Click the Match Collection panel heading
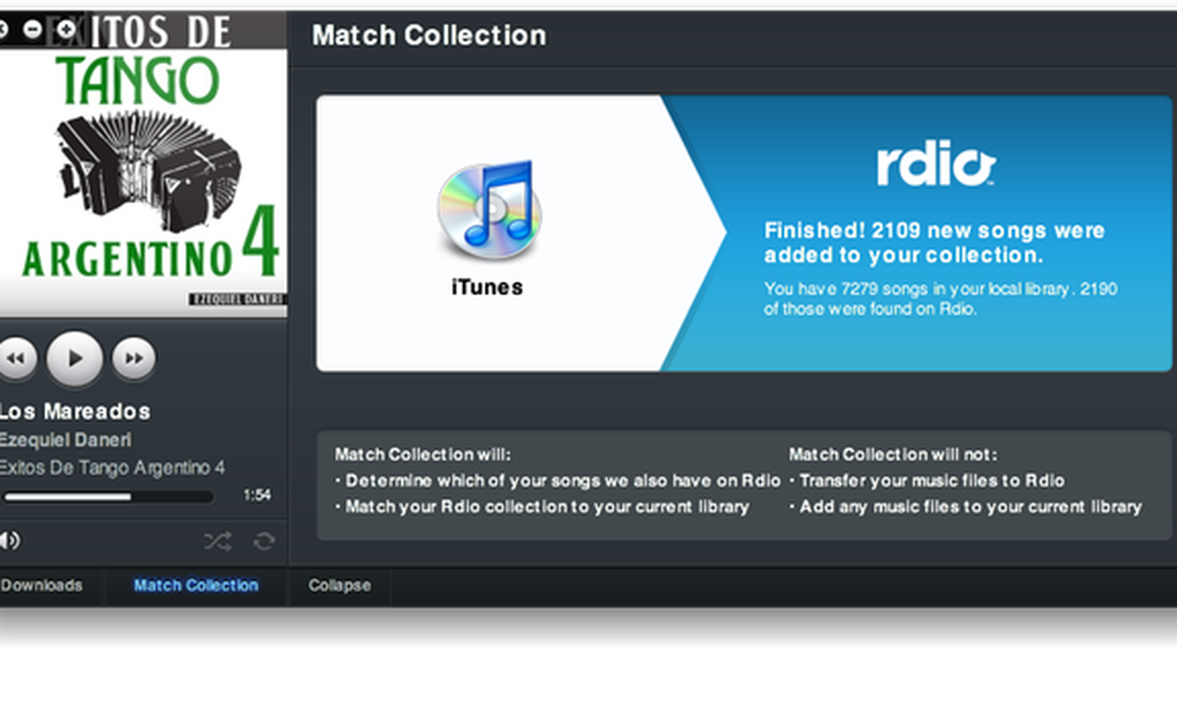 click(429, 35)
